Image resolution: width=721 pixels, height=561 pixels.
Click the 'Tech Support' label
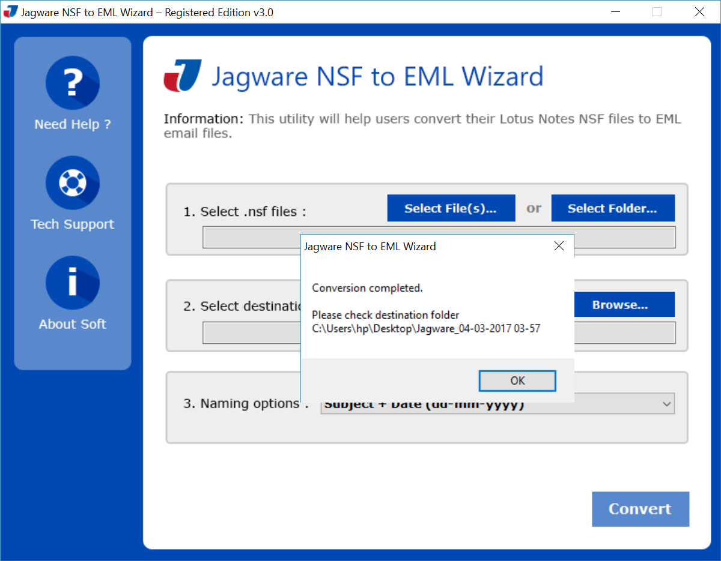(73, 224)
